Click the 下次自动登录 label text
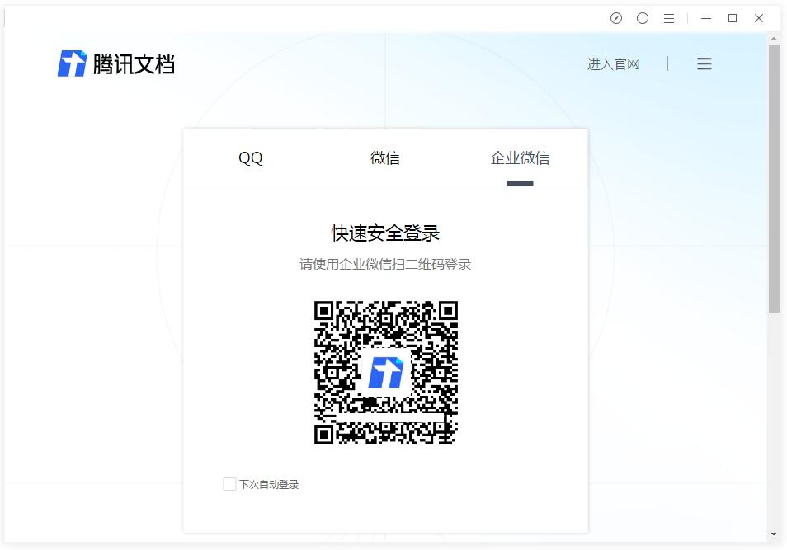787x550 pixels. 269,484
